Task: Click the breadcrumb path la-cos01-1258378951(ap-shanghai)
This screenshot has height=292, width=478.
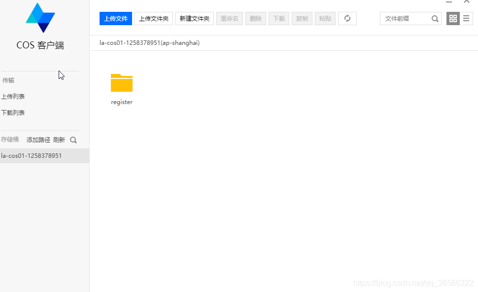Action: click(x=149, y=43)
